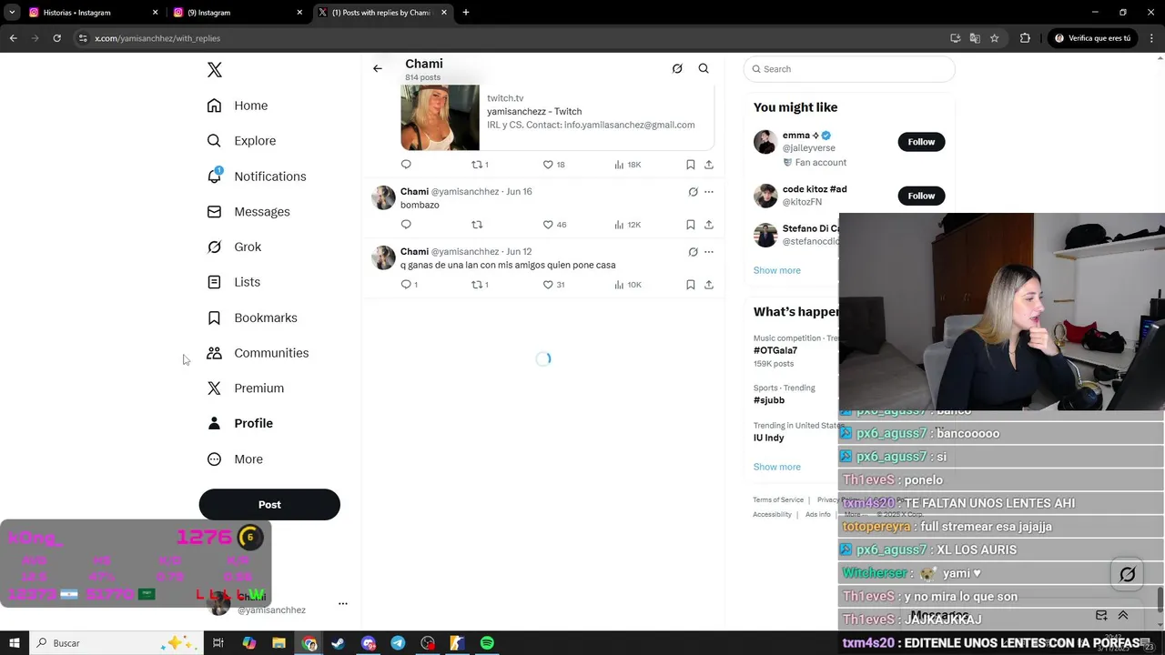
Task: Open the Accessibility footer link
Action: (772, 514)
